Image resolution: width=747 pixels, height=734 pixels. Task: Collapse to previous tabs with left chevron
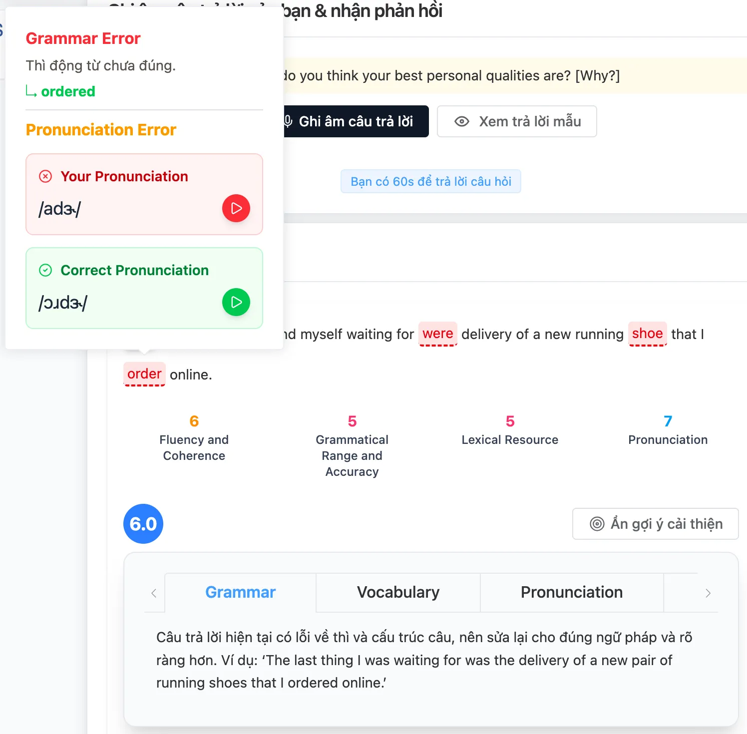[153, 593]
